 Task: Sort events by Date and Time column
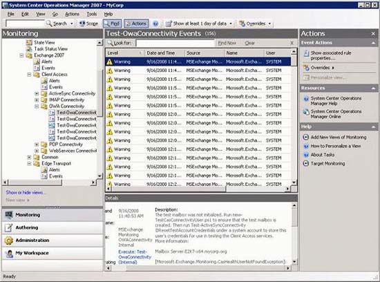(x=164, y=53)
